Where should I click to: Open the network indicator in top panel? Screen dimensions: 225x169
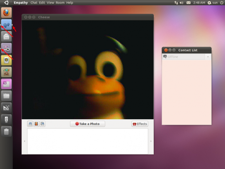click(176, 3)
